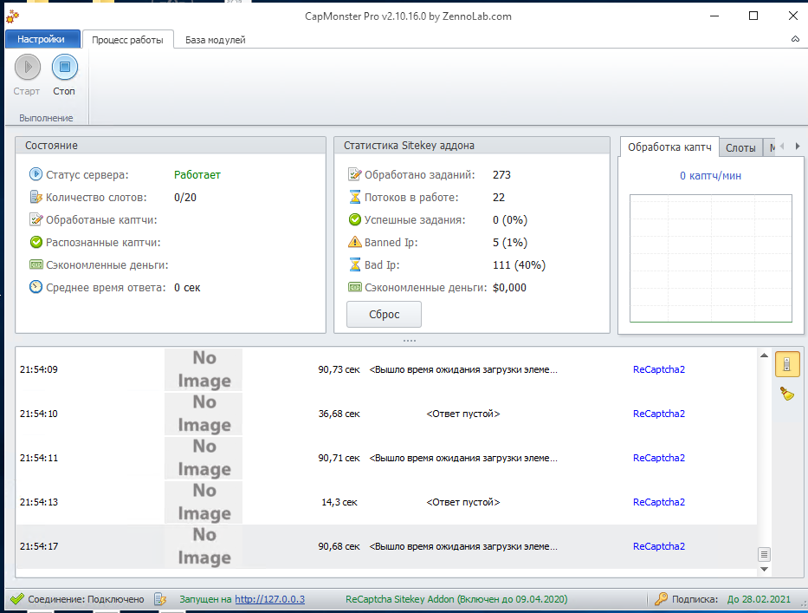Click the Соединение green checkmark icon
The height and width of the screenshot is (613, 808).
click(x=17, y=599)
